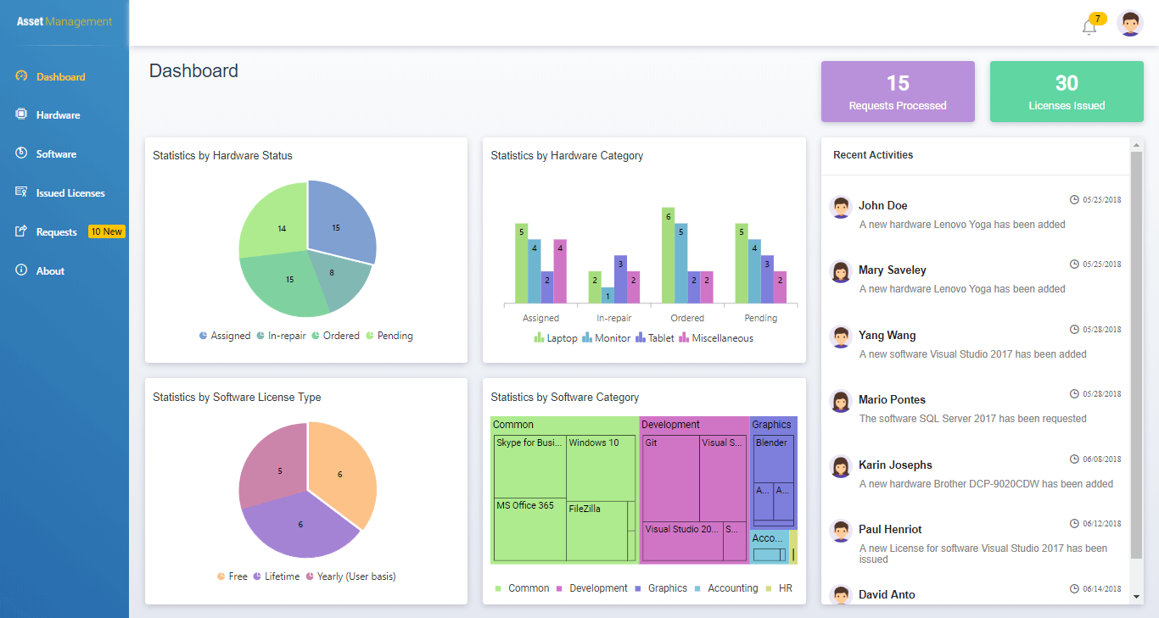Click the Requests edit icon in sidebar
The height and width of the screenshot is (618, 1159).
point(22,231)
